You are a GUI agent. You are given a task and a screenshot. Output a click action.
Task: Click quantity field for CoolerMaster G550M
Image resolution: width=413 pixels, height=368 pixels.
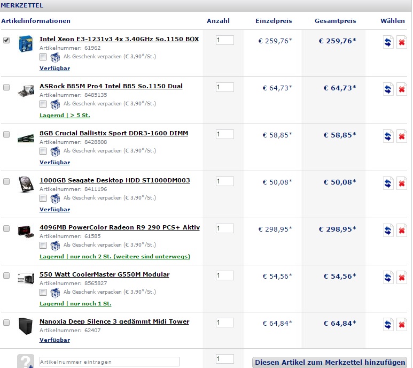coord(225,275)
